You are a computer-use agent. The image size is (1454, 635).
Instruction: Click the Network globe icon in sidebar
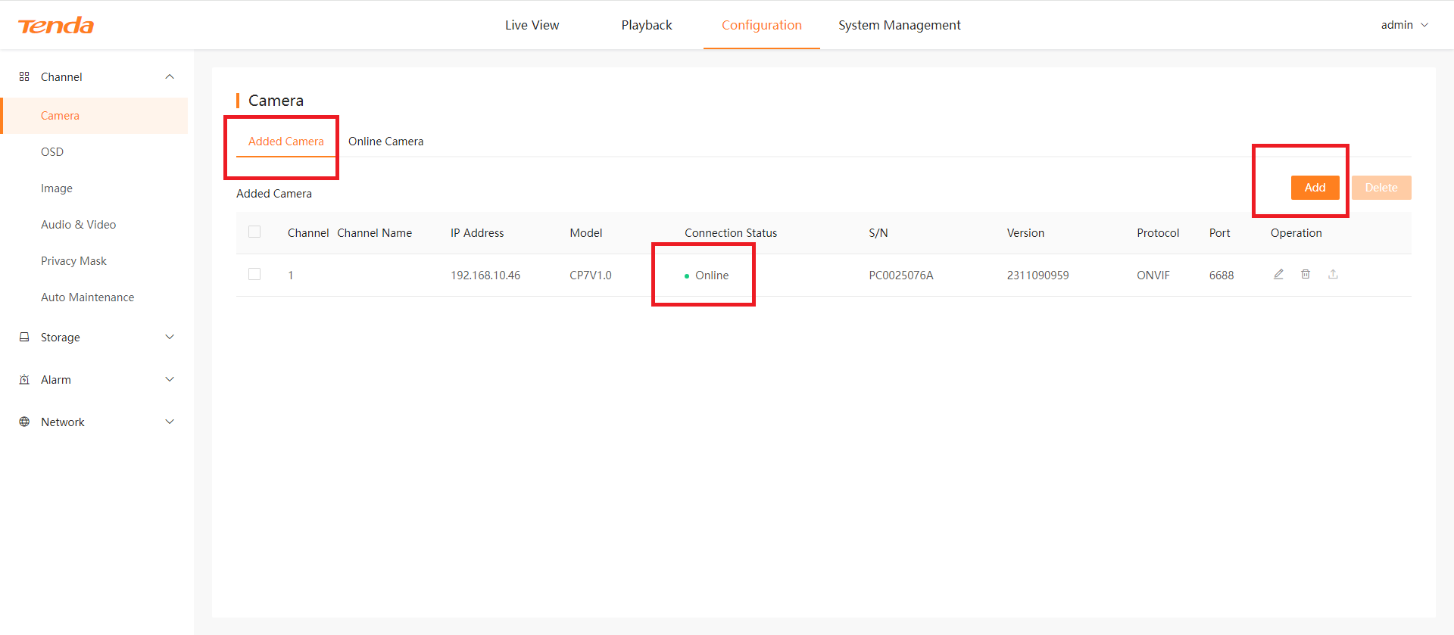[x=24, y=422]
